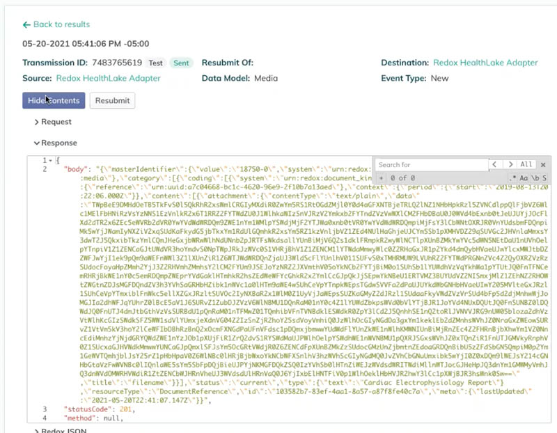
Task: Click the Sent status badge
Action: [x=181, y=63]
